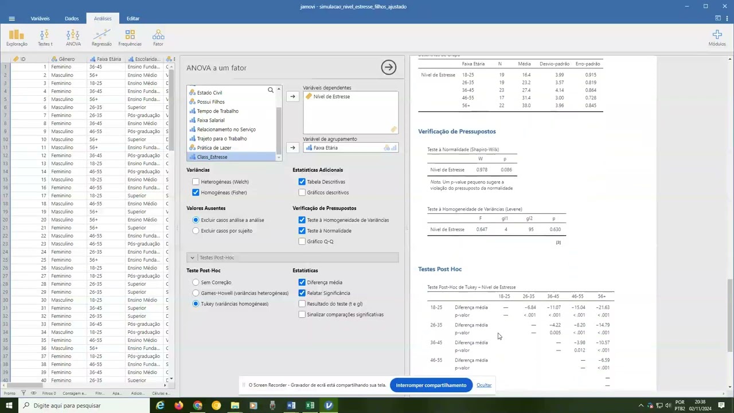This screenshot has width=734, height=413.
Task: Click the filter funnel icon in status bar
Action: pos(24,393)
